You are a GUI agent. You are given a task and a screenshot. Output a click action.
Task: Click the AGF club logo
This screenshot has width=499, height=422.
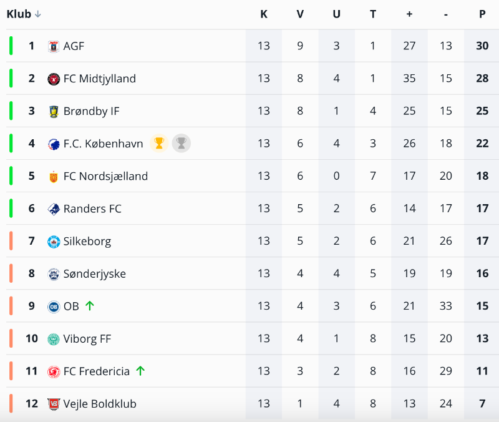[x=54, y=46]
